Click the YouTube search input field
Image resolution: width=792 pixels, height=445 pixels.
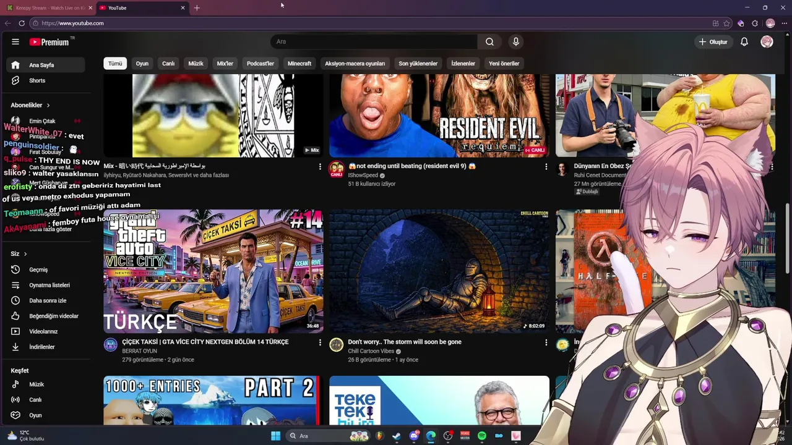(374, 42)
